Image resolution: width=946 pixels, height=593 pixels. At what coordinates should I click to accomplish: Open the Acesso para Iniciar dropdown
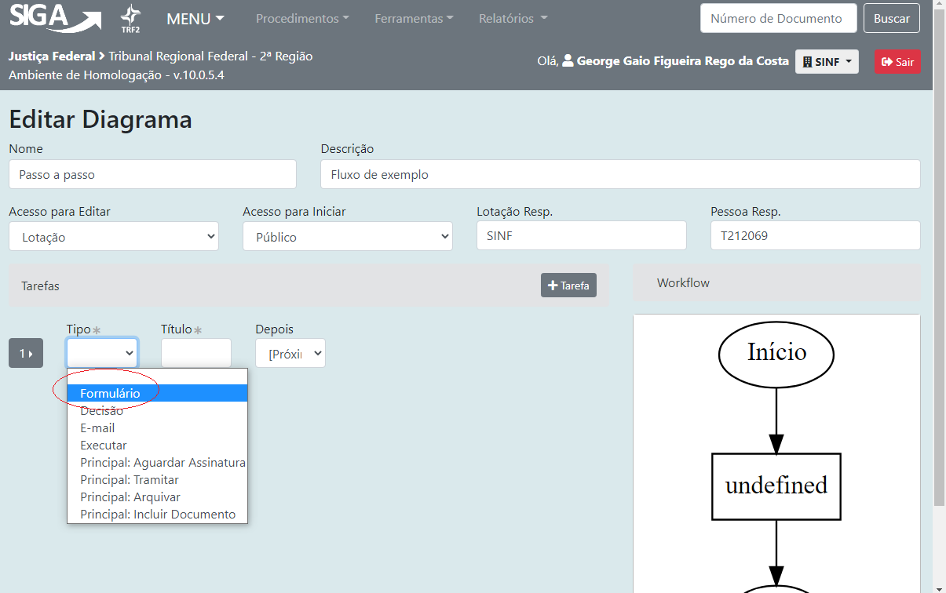tap(347, 237)
